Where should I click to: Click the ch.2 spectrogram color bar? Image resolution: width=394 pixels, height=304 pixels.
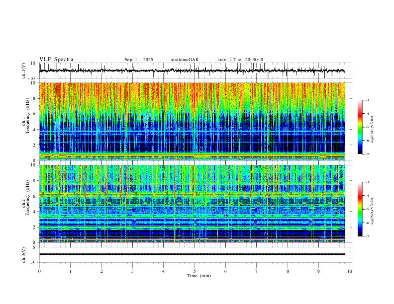point(360,209)
